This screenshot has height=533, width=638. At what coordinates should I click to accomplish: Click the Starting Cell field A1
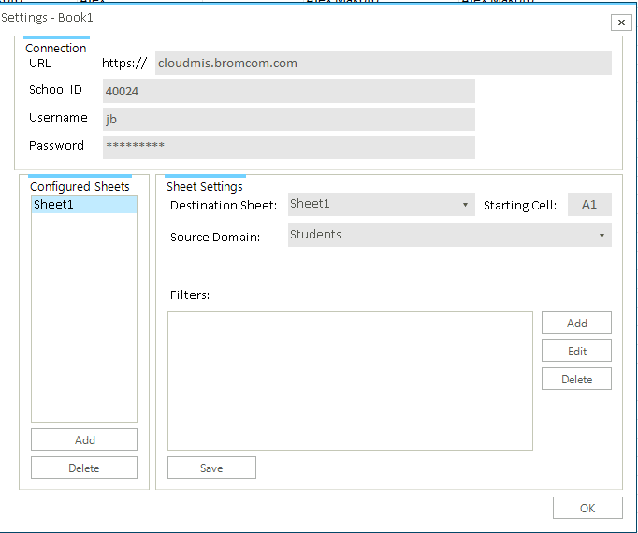click(x=589, y=204)
